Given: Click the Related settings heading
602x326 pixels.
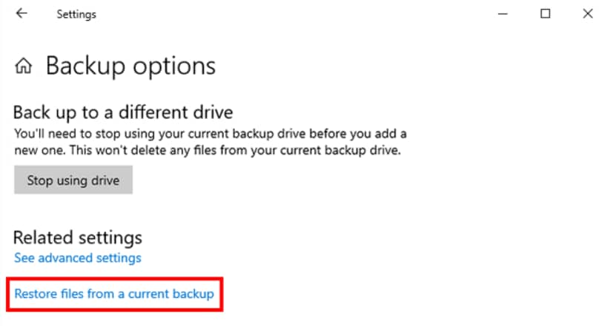Looking at the screenshot, I should coord(78,238).
